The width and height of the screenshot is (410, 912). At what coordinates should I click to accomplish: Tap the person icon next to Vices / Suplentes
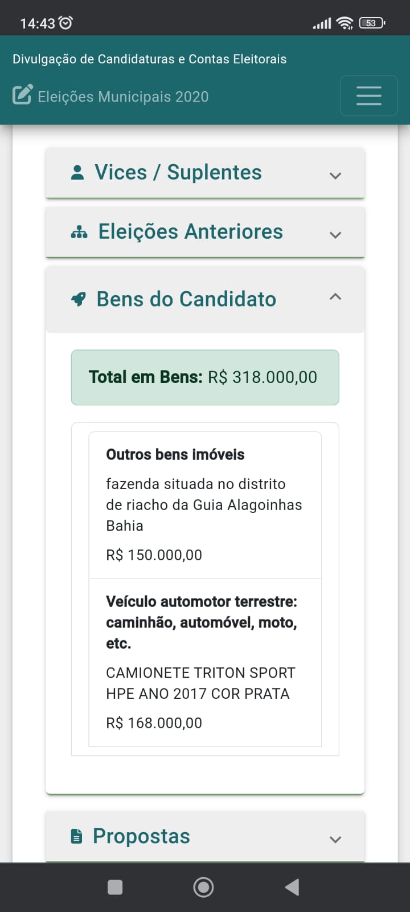77,172
